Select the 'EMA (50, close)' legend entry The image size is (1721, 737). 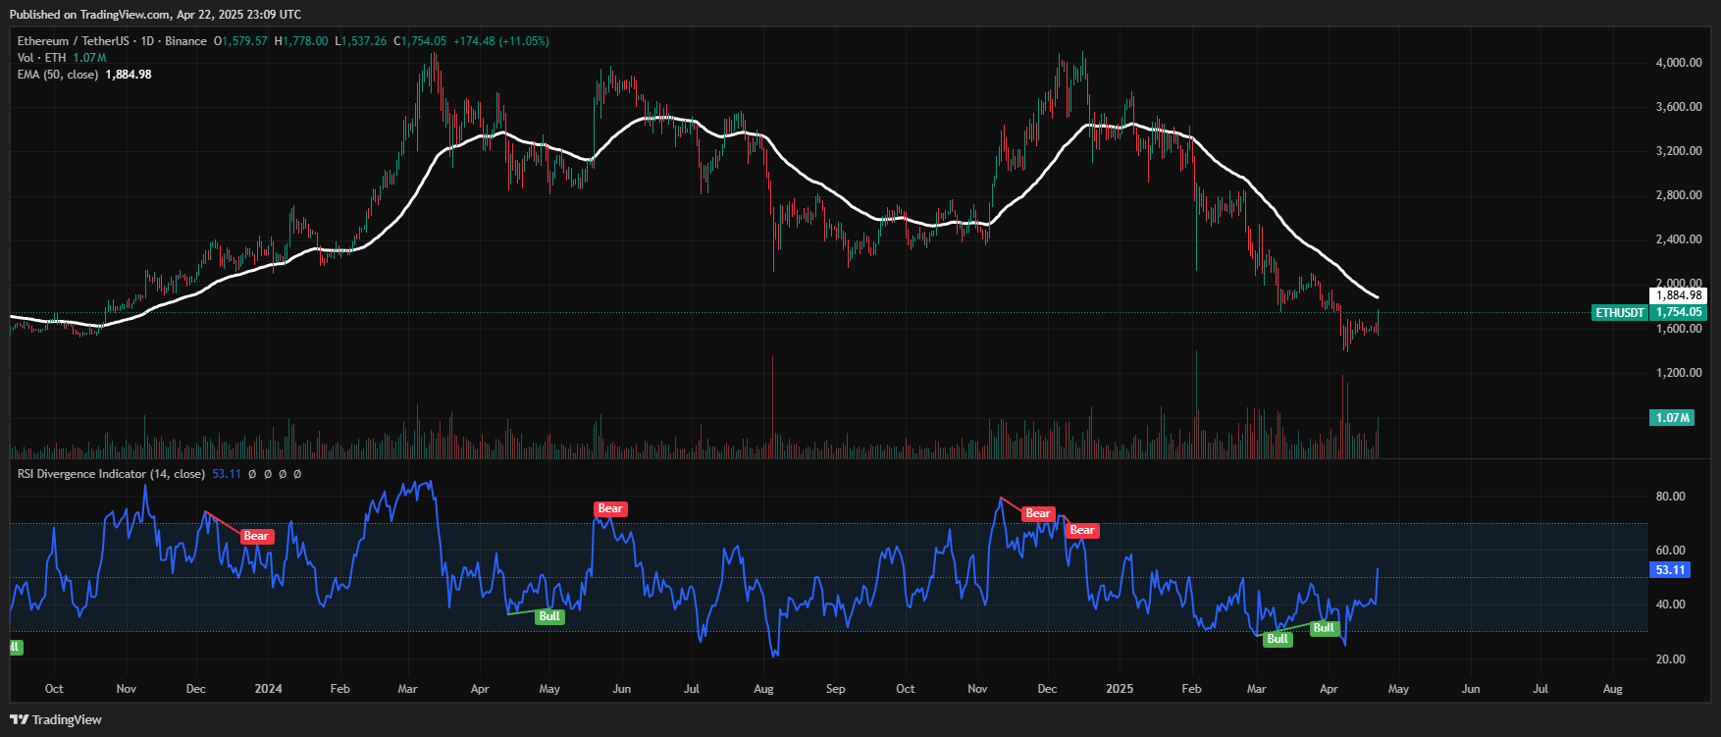tap(58, 75)
